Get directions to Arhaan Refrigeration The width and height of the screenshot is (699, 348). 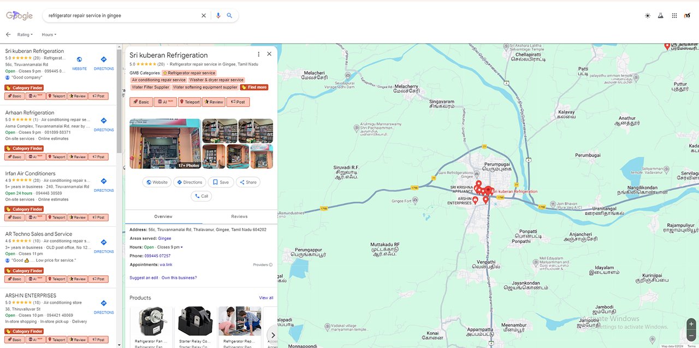pyautogui.click(x=104, y=123)
